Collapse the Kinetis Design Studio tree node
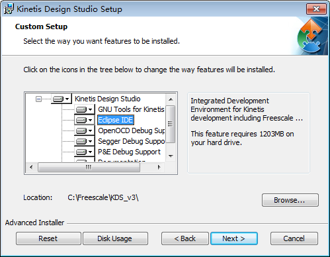Screen dimensions: 330x257 coord(38,99)
